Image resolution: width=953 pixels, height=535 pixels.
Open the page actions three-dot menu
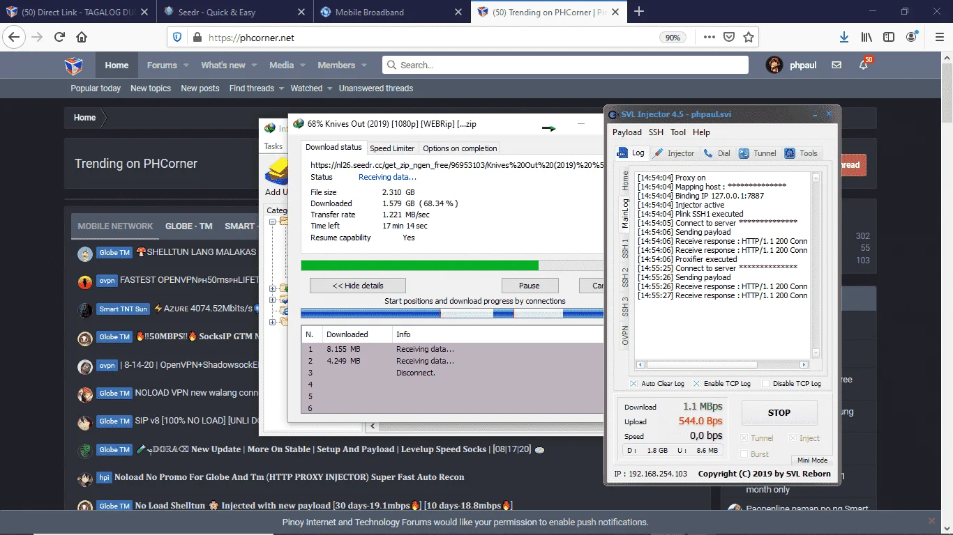(709, 38)
